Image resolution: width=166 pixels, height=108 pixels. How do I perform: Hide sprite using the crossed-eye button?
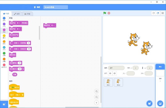114,73
